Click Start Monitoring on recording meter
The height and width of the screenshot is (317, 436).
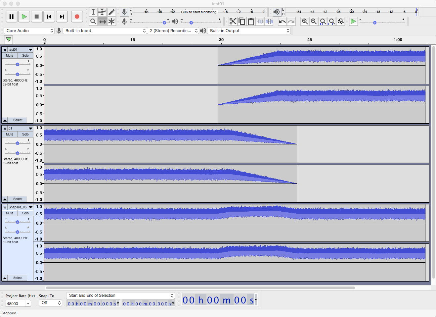(198, 12)
